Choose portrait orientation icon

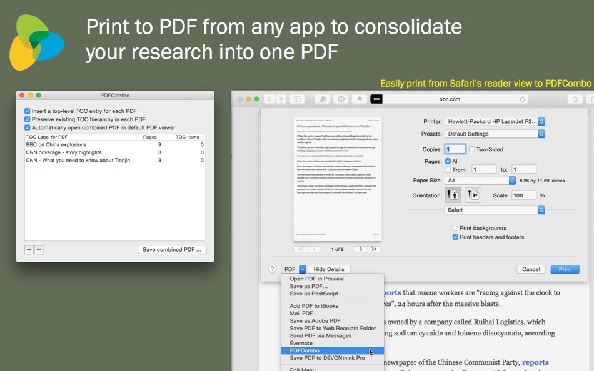pos(453,195)
